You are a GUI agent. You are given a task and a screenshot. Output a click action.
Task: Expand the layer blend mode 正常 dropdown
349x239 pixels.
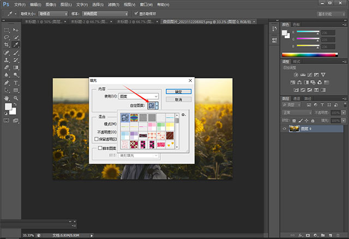pos(297,112)
